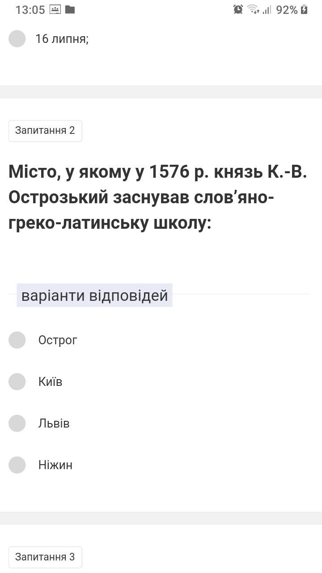This screenshot has width=322, height=573.
Task: Select the radio button for Київ
Action: pyautogui.click(x=17, y=381)
